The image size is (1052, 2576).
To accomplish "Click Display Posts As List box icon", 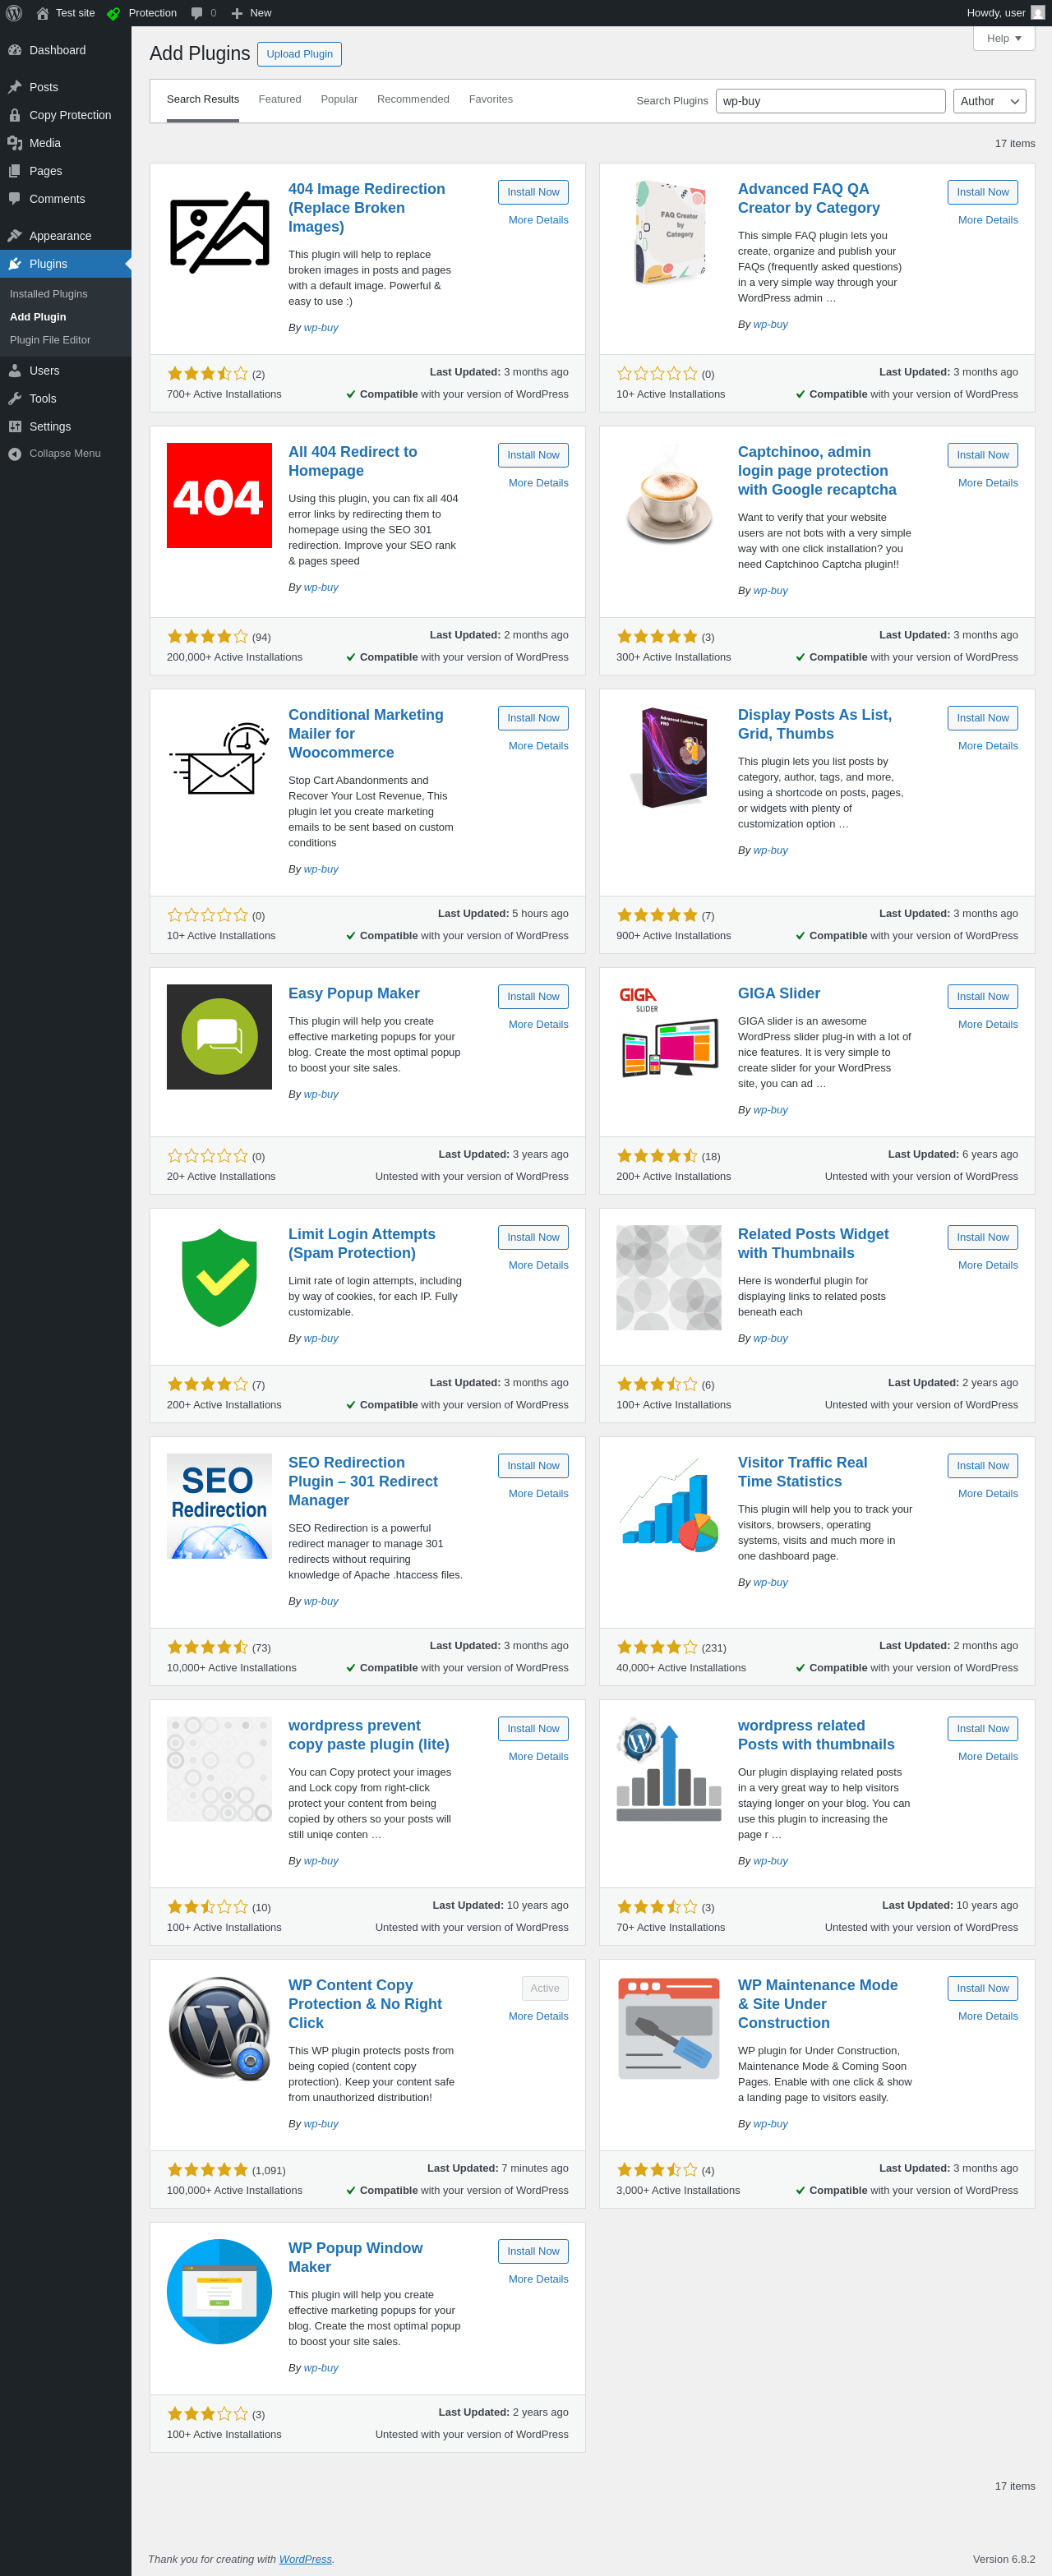I will pos(669,759).
